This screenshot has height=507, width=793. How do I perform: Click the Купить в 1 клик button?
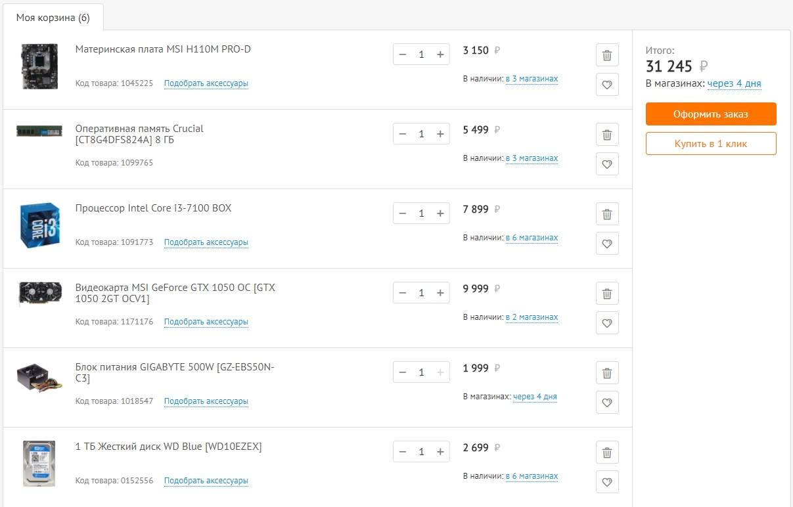(x=711, y=143)
